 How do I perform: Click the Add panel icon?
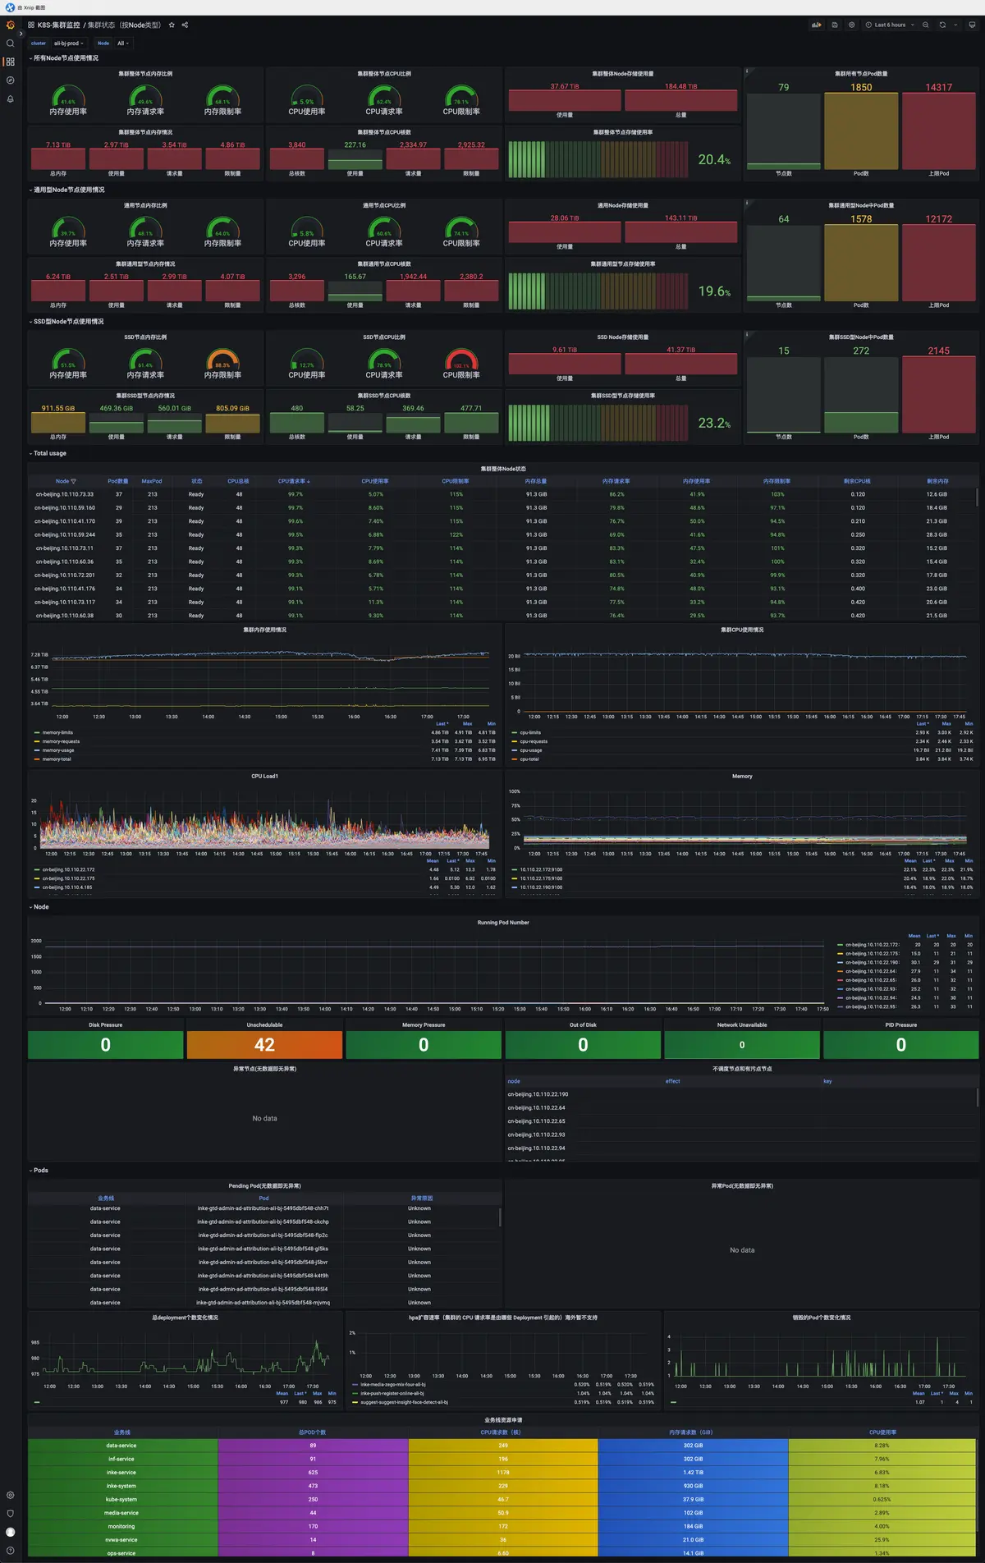(x=817, y=25)
